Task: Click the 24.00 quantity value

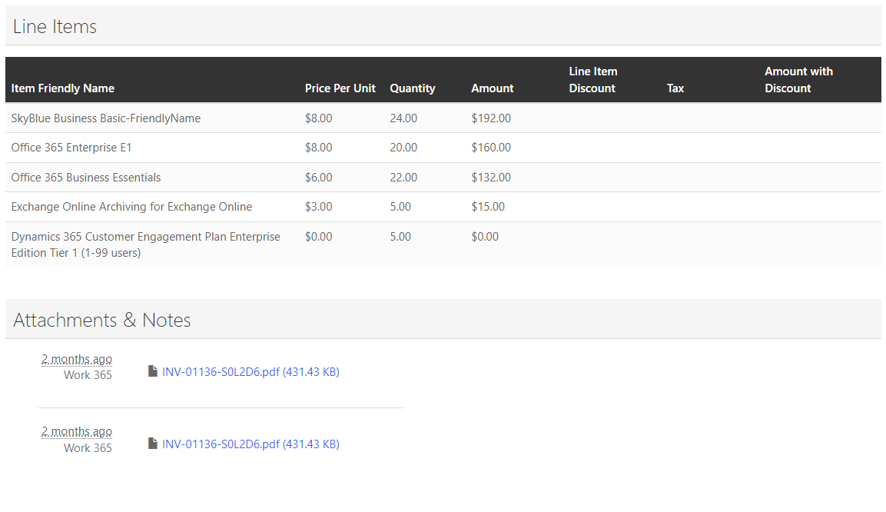Action: (403, 118)
